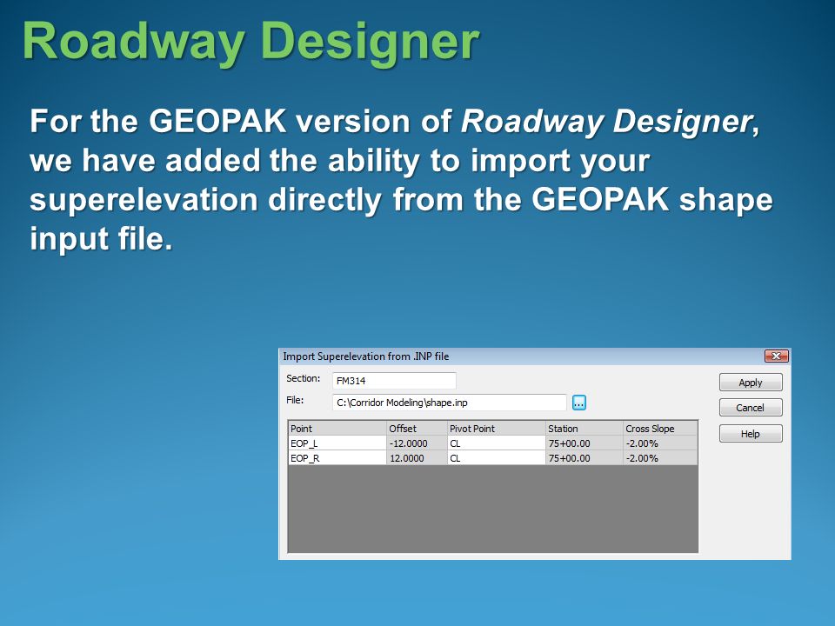Select the Offset column header
This screenshot has height=626, width=835.
(417, 429)
